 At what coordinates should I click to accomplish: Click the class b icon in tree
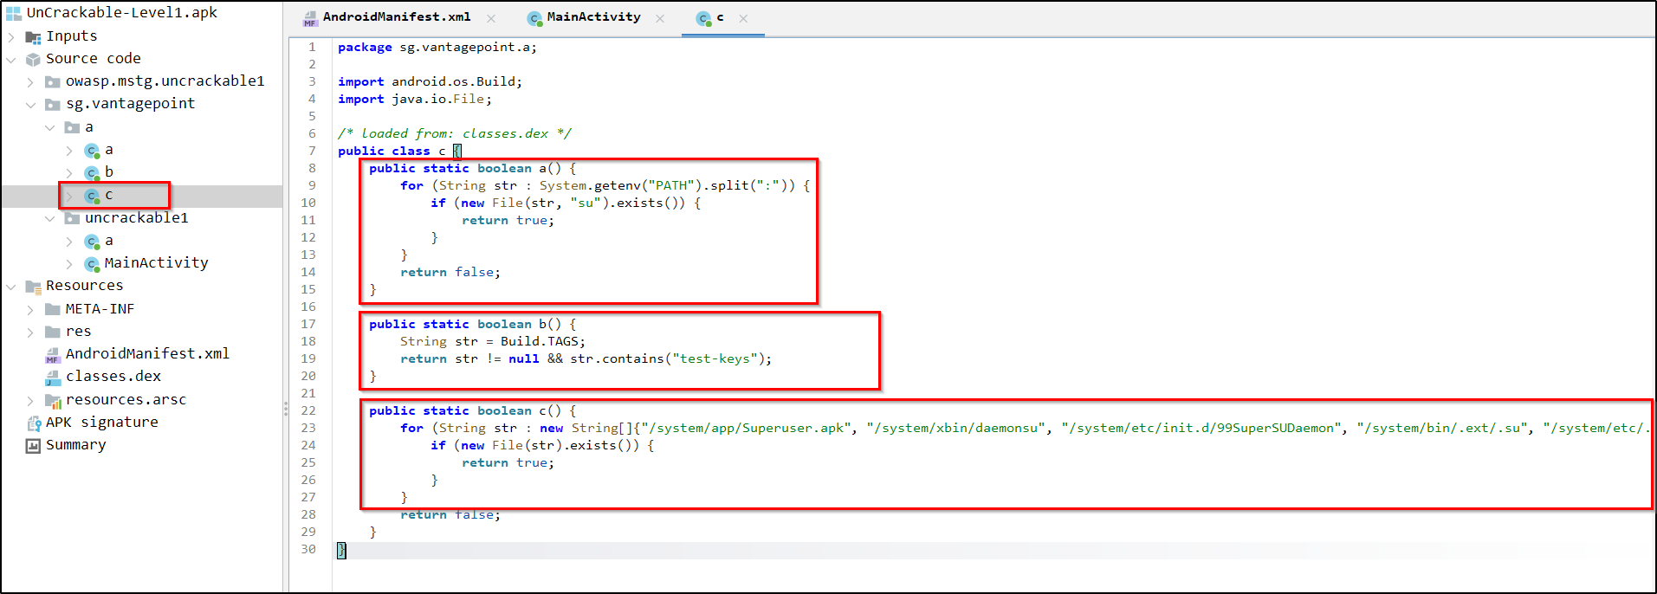pyautogui.click(x=92, y=172)
